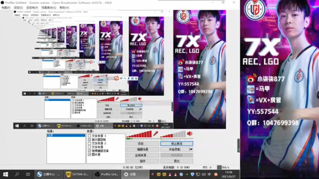Open dropdown arrow beside 开始录制
319x179 pixels.
[x=191, y=150]
